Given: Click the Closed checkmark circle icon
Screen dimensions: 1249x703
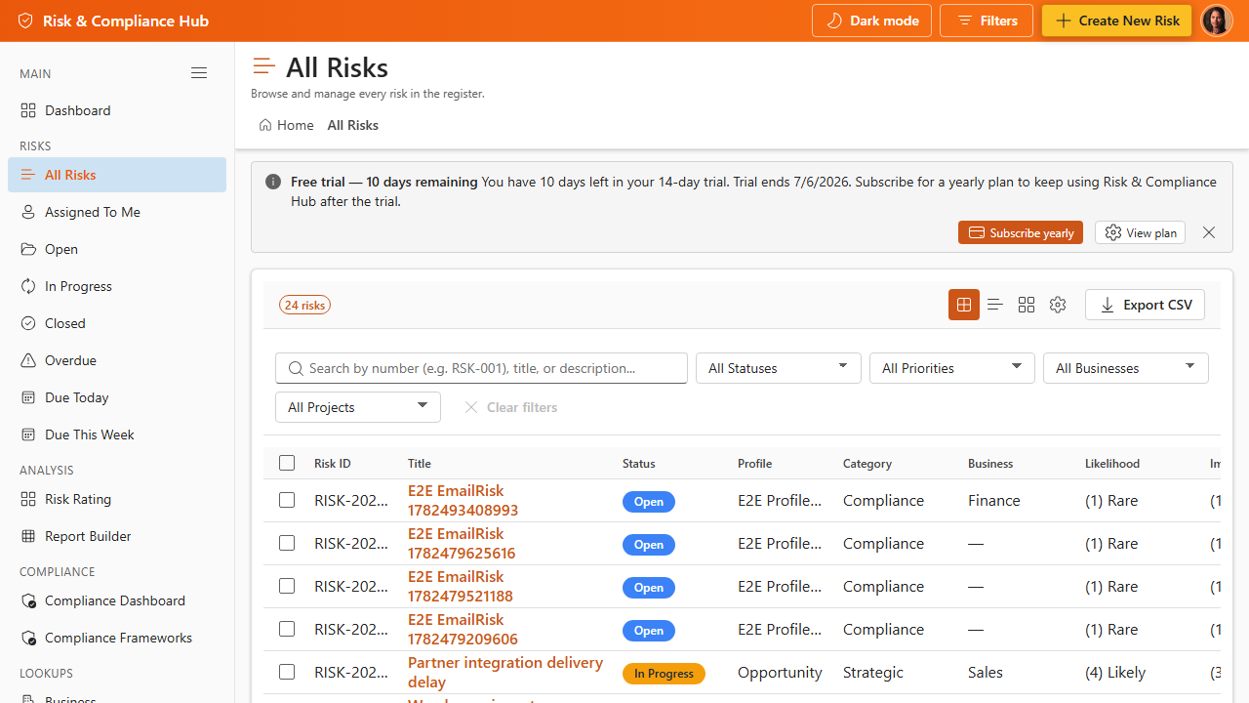Looking at the screenshot, I should pos(28,323).
